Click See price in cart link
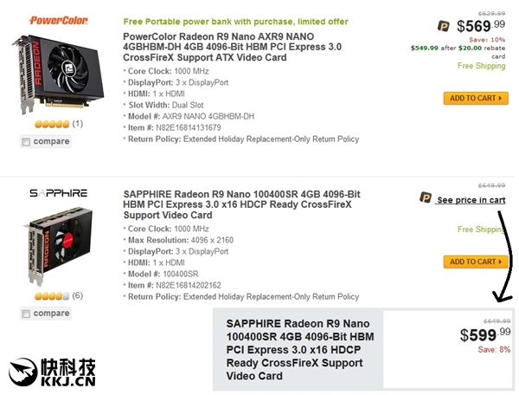Viewport: 519px width, 395px height. pos(471,200)
